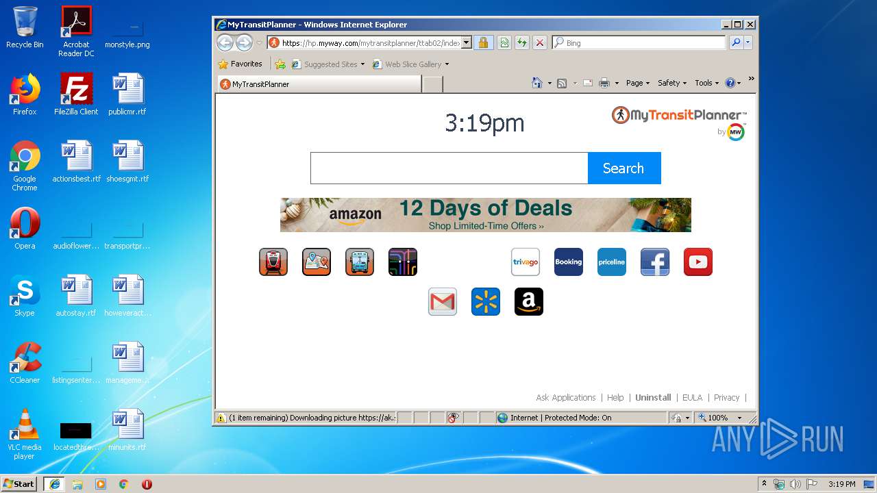The width and height of the screenshot is (877, 493).
Task: Open the Walmart shortcut tile
Action: (x=486, y=301)
